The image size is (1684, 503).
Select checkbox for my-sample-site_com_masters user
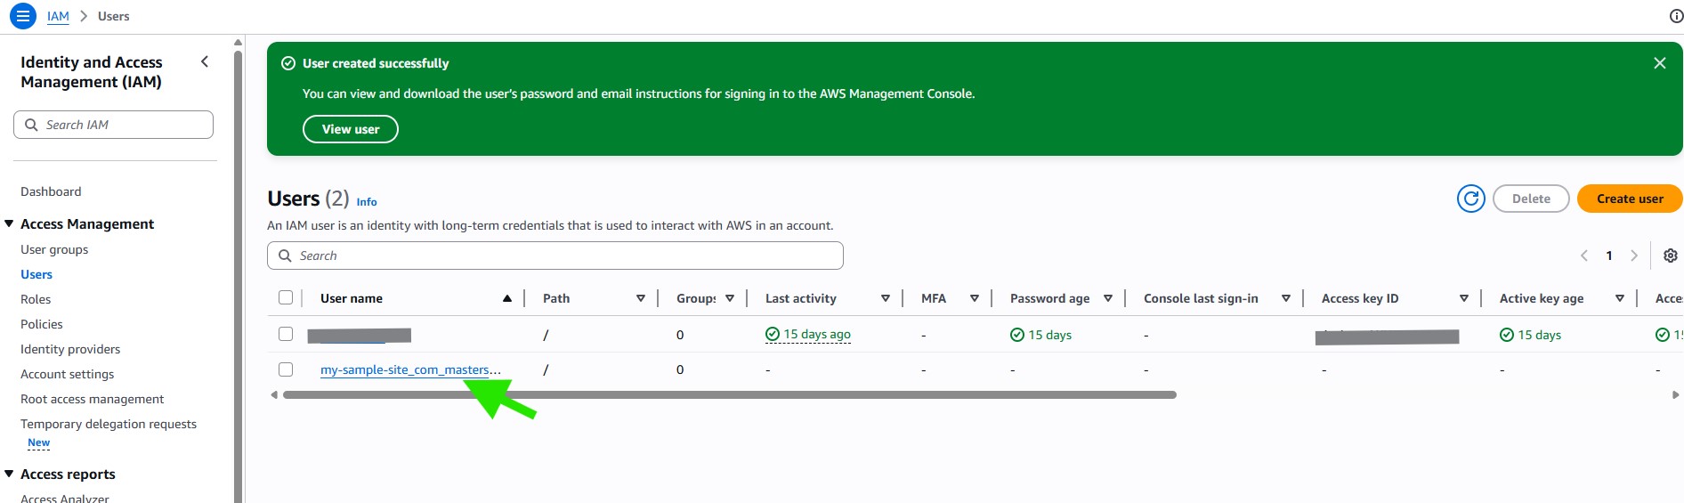(x=286, y=369)
